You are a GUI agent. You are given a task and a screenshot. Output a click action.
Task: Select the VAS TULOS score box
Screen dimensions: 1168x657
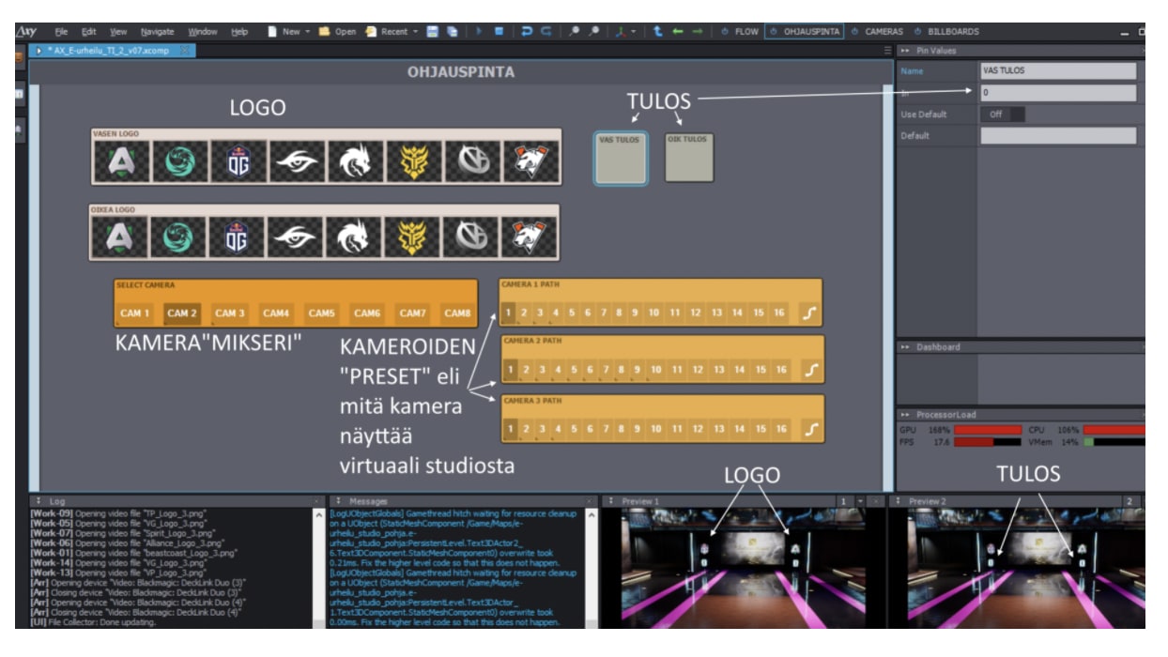click(620, 158)
